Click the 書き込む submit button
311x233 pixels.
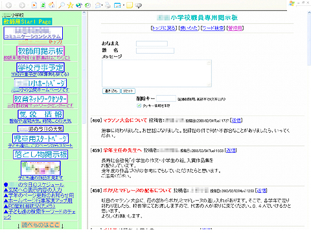point(111,91)
